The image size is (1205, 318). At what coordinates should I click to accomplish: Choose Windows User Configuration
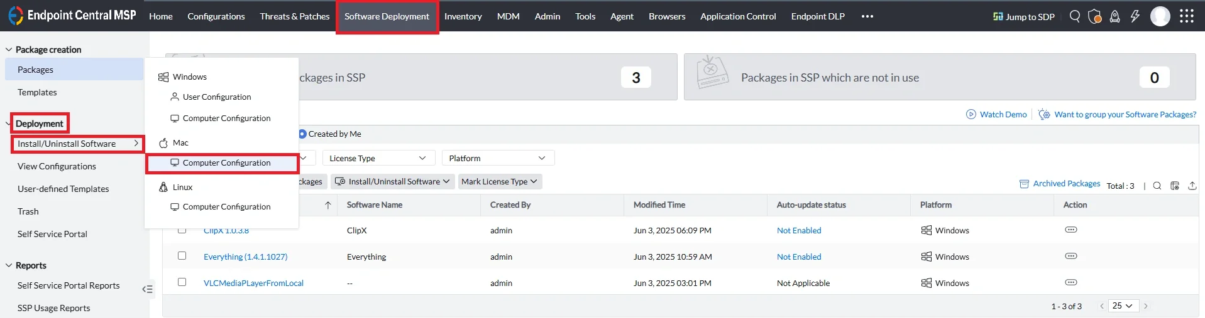point(217,97)
